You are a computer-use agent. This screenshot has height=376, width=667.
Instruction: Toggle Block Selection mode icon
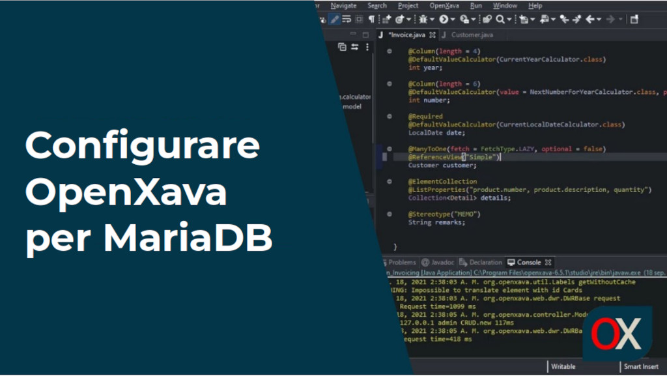[359, 19]
